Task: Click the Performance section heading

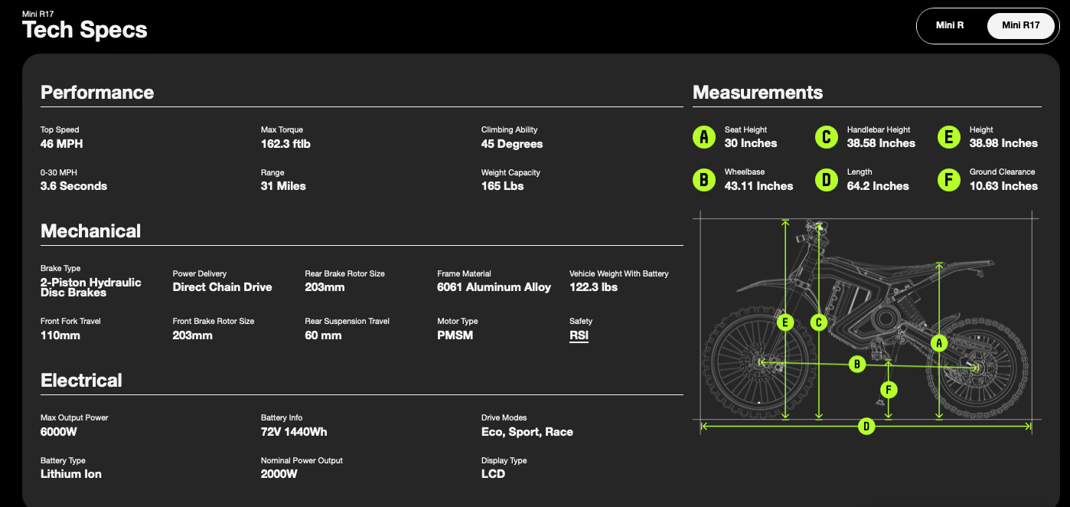Action: [x=97, y=93]
